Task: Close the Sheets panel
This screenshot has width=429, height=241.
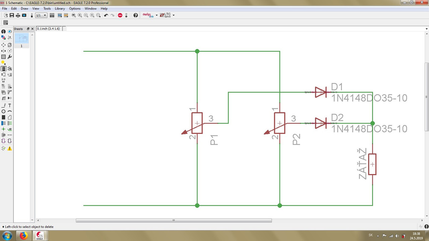Action: pos(33,29)
